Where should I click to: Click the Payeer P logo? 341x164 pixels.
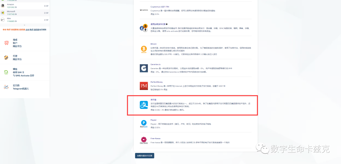point(144,124)
